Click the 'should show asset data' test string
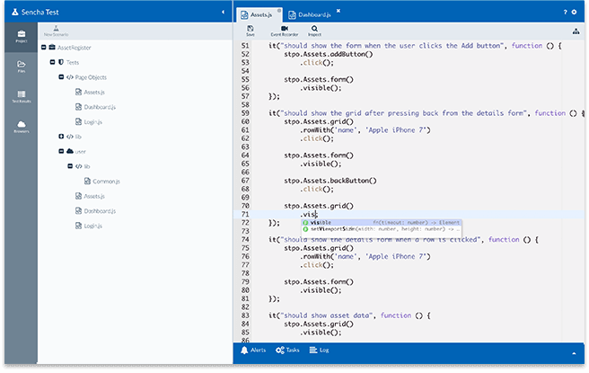 (327, 315)
